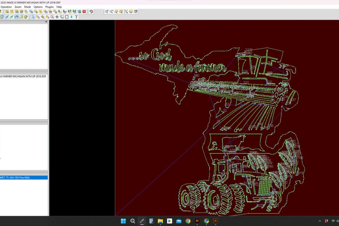Click the Zoom Out magnifier icon
Screen dimensions: 339x226
tap(112, 12)
